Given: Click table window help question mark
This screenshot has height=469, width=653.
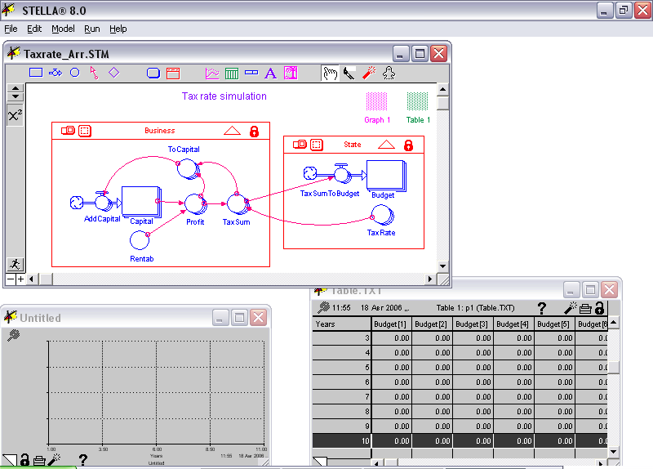Looking at the screenshot, I should [541, 308].
